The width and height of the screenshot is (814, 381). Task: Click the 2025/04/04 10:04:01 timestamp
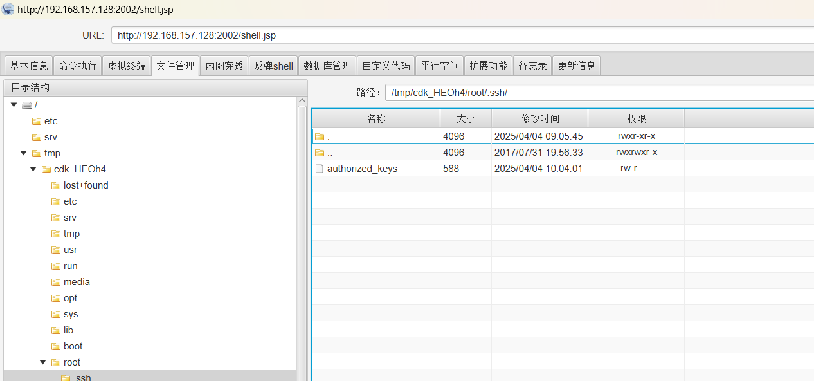[x=538, y=169]
